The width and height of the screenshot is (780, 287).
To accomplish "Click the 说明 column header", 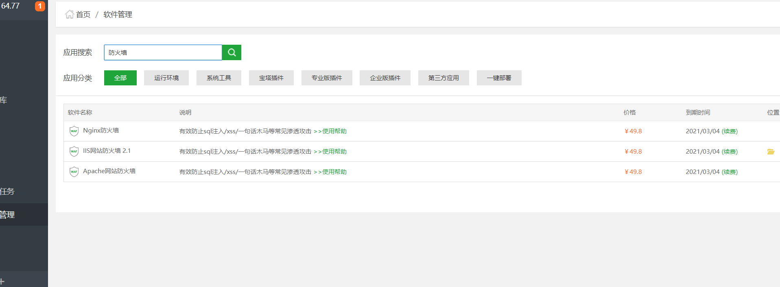I will [186, 113].
